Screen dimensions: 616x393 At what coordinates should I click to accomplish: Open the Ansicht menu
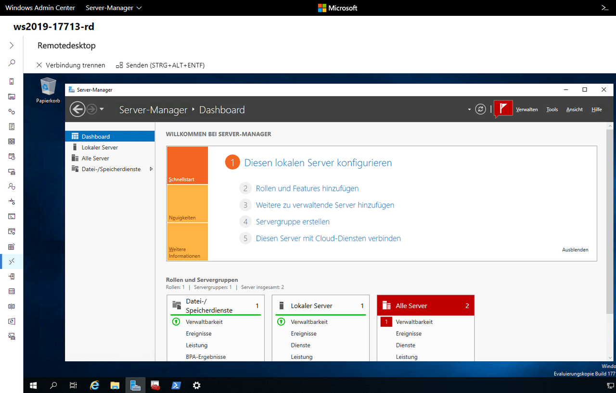click(575, 110)
